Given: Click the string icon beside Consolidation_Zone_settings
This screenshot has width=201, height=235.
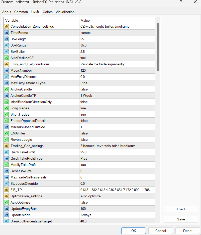Looking at the screenshot, I should (7, 27).
